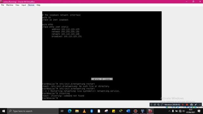Open VLC media player from the taskbar

pos(84,111)
